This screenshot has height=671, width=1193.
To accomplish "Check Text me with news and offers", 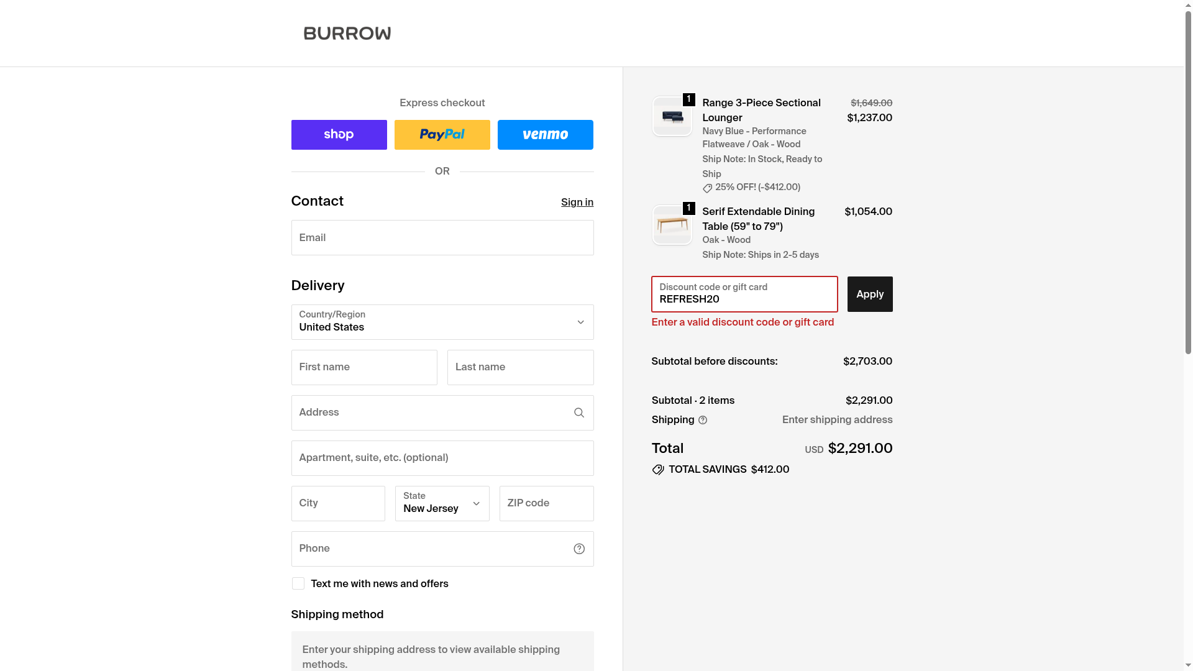I will click(298, 583).
